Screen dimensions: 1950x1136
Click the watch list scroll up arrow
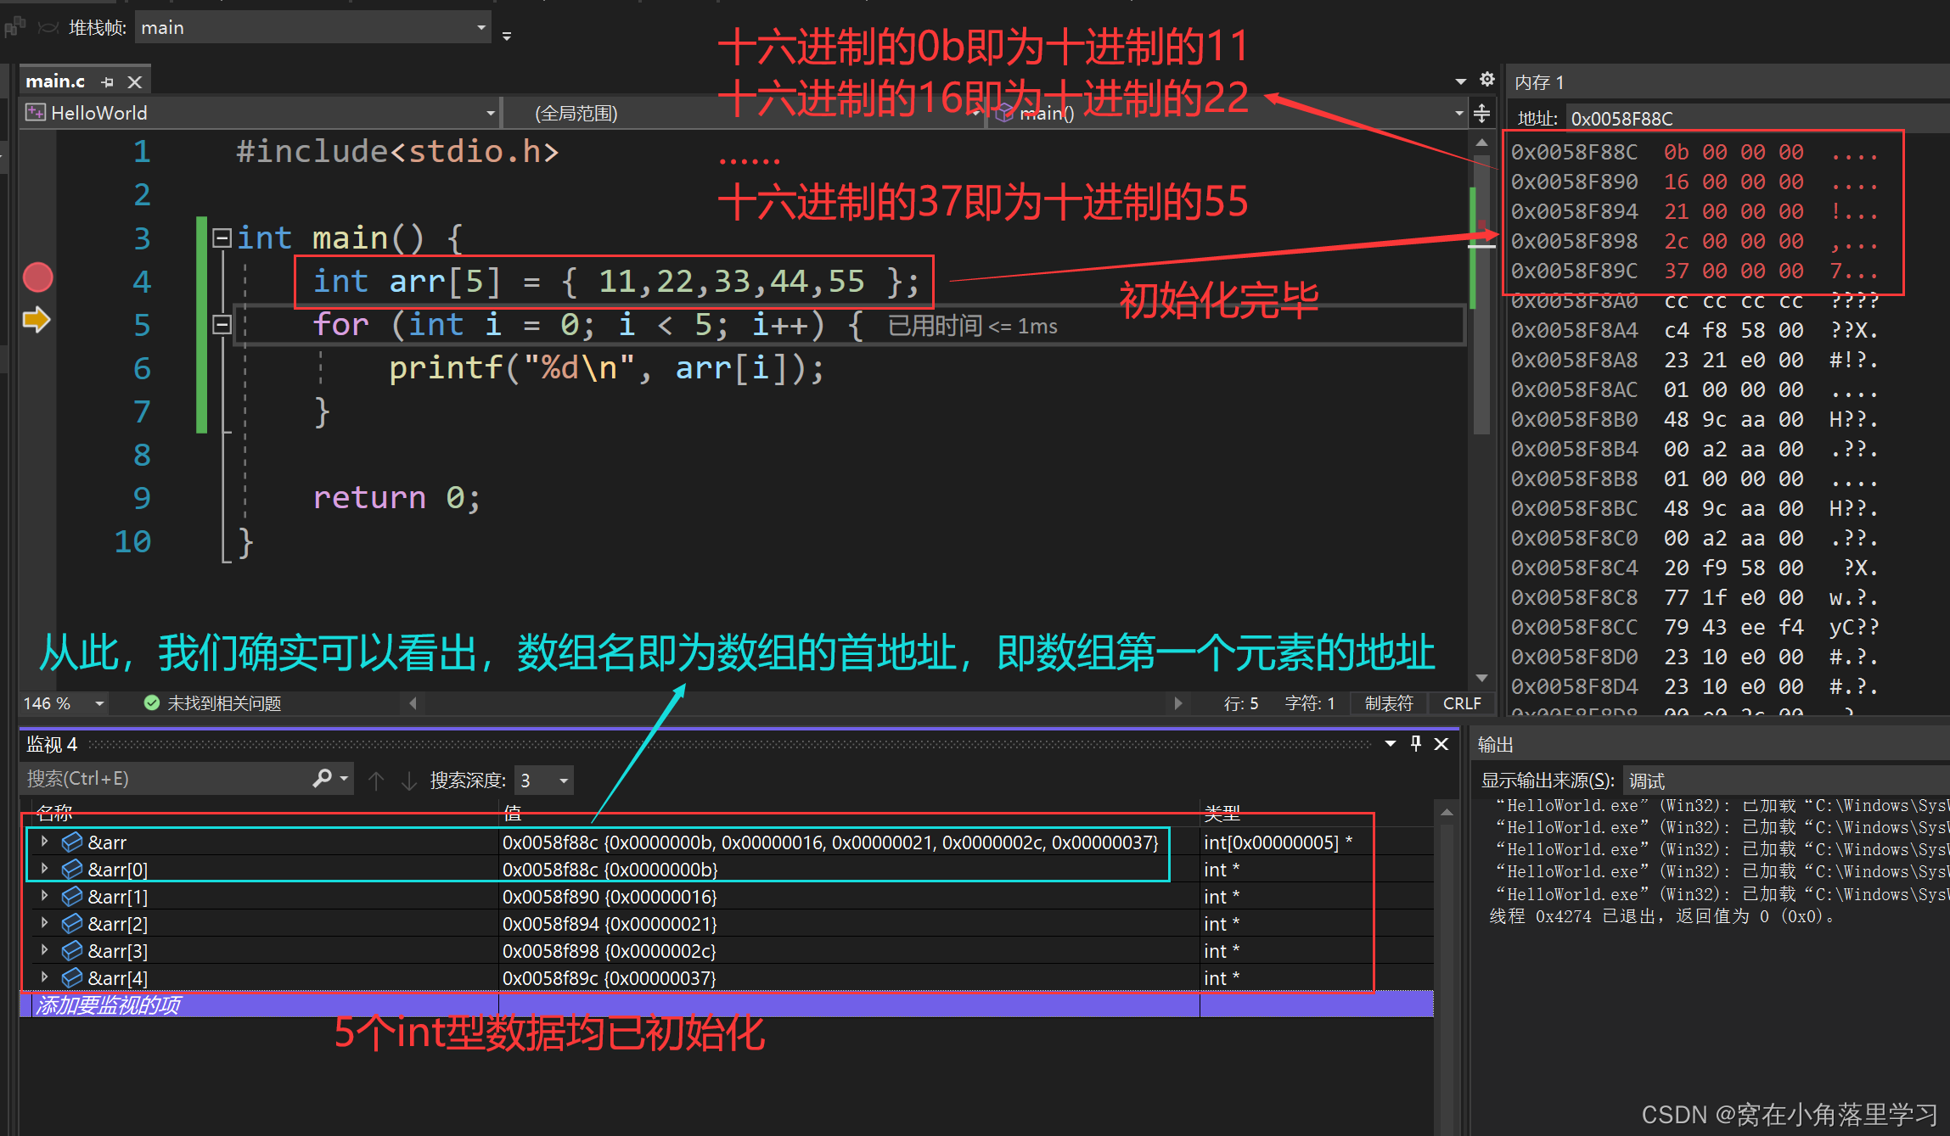pyautogui.click(x=1447, y=813)
